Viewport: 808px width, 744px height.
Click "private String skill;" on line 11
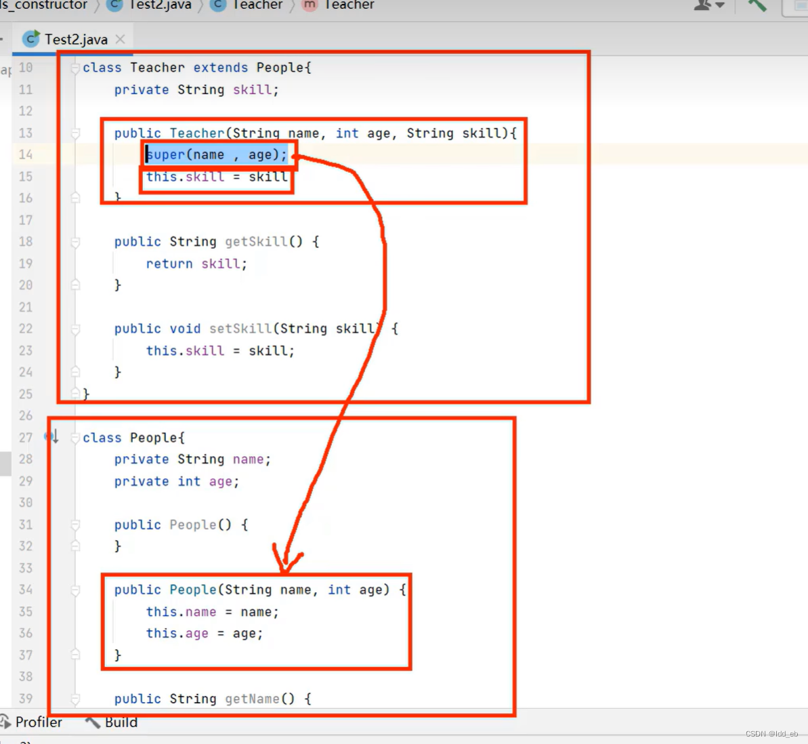[196, 89]
